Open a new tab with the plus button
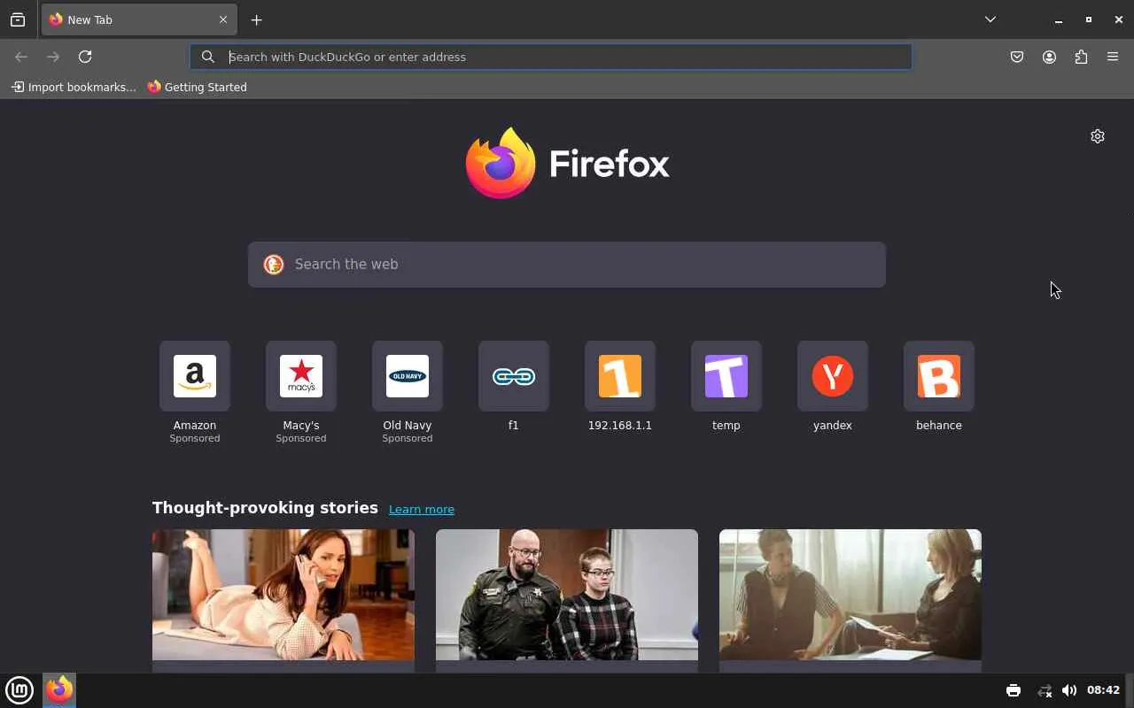The width and height of the screenshot is (1134, 708). pos(256,19)
